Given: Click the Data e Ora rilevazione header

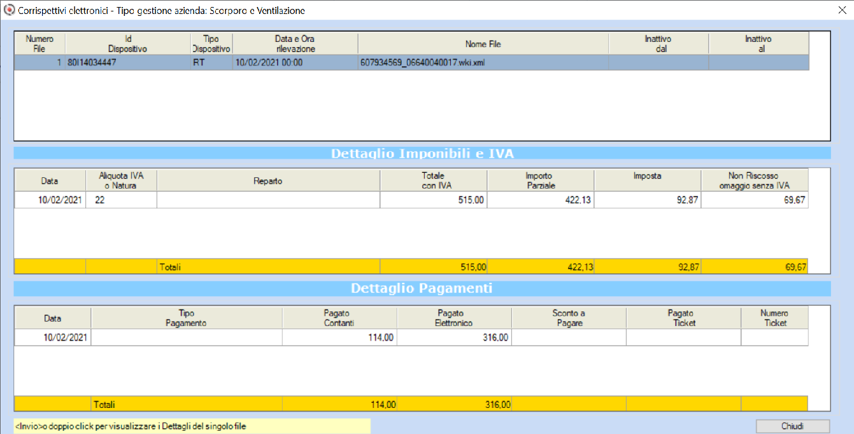Looking at the screenshot, I should (x=295, y=44).
